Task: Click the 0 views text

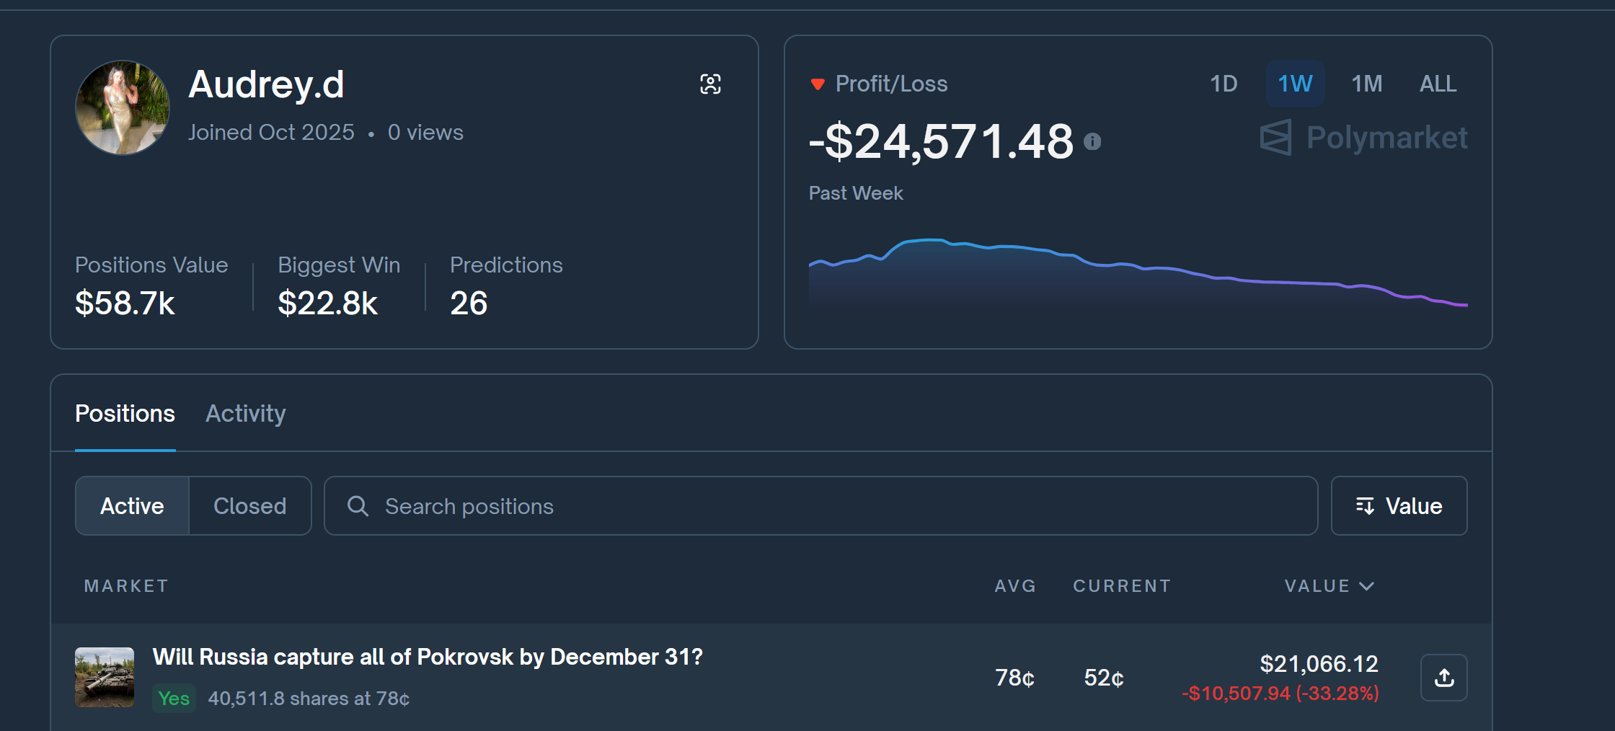Action: (425, 133)
